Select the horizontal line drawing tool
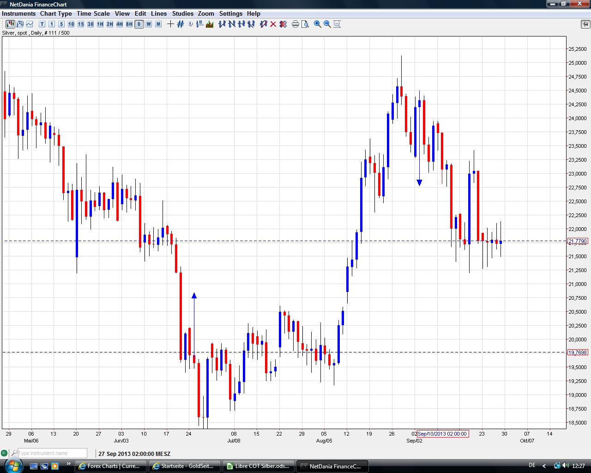 [241, 24]
